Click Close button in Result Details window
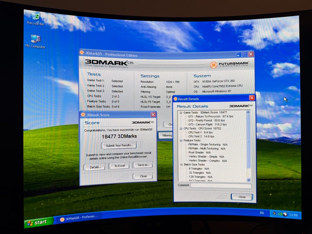 click(242, 197)
